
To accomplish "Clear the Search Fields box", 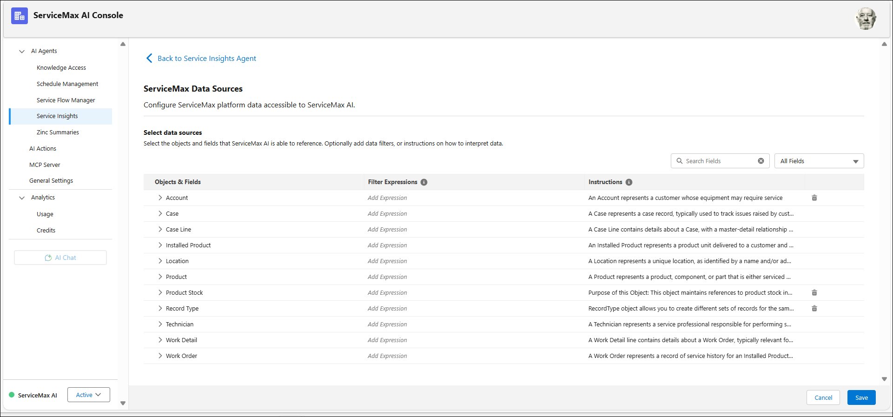I will click(761, 161).
